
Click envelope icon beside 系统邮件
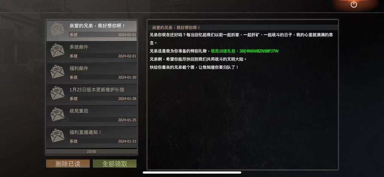click(x=57, y=51)
